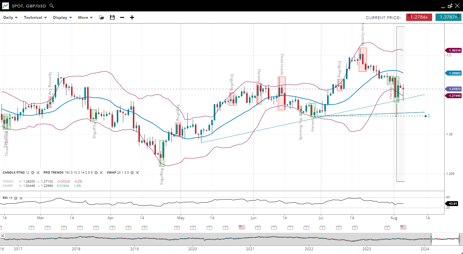Open the More menu
This screenshot has height=254, width=463.
[85, 18]
